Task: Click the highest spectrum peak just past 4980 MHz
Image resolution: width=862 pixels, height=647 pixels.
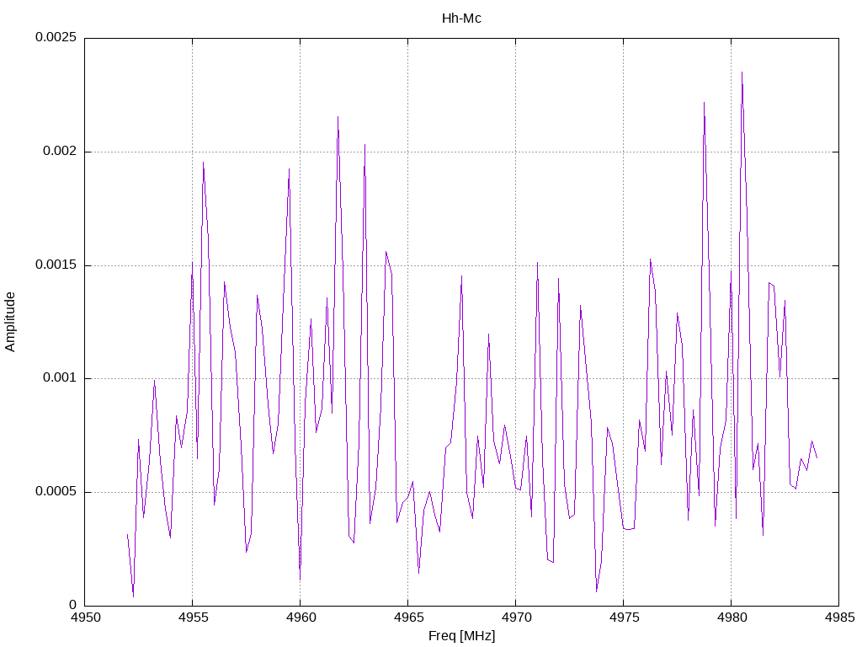Action: (x=742, y=72)
